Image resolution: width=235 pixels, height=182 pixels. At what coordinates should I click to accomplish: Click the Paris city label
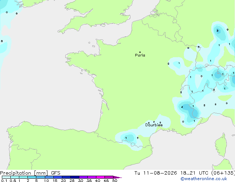pos(140,55)
